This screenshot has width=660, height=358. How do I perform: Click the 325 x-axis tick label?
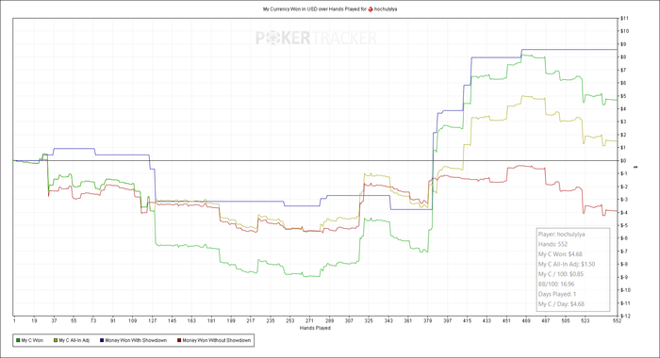click(369, 320)
